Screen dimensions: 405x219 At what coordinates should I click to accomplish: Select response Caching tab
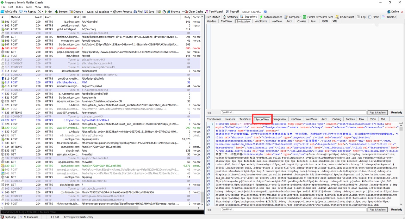click(x=337, y=119)
